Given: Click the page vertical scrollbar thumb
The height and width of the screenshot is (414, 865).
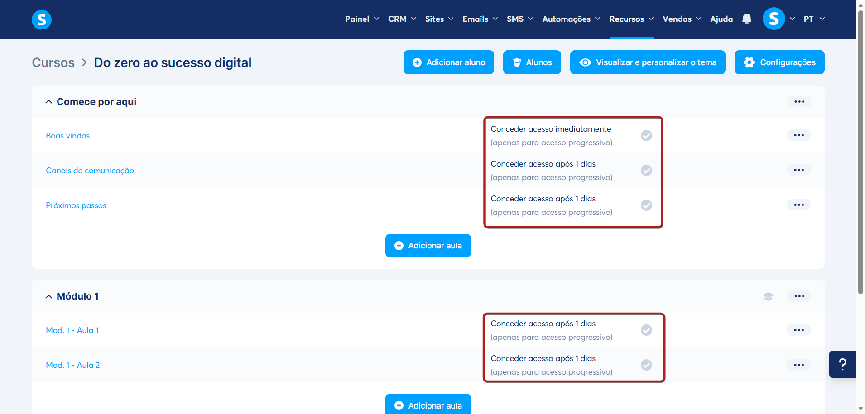Looking at the screenshot, I should (860, 152).
